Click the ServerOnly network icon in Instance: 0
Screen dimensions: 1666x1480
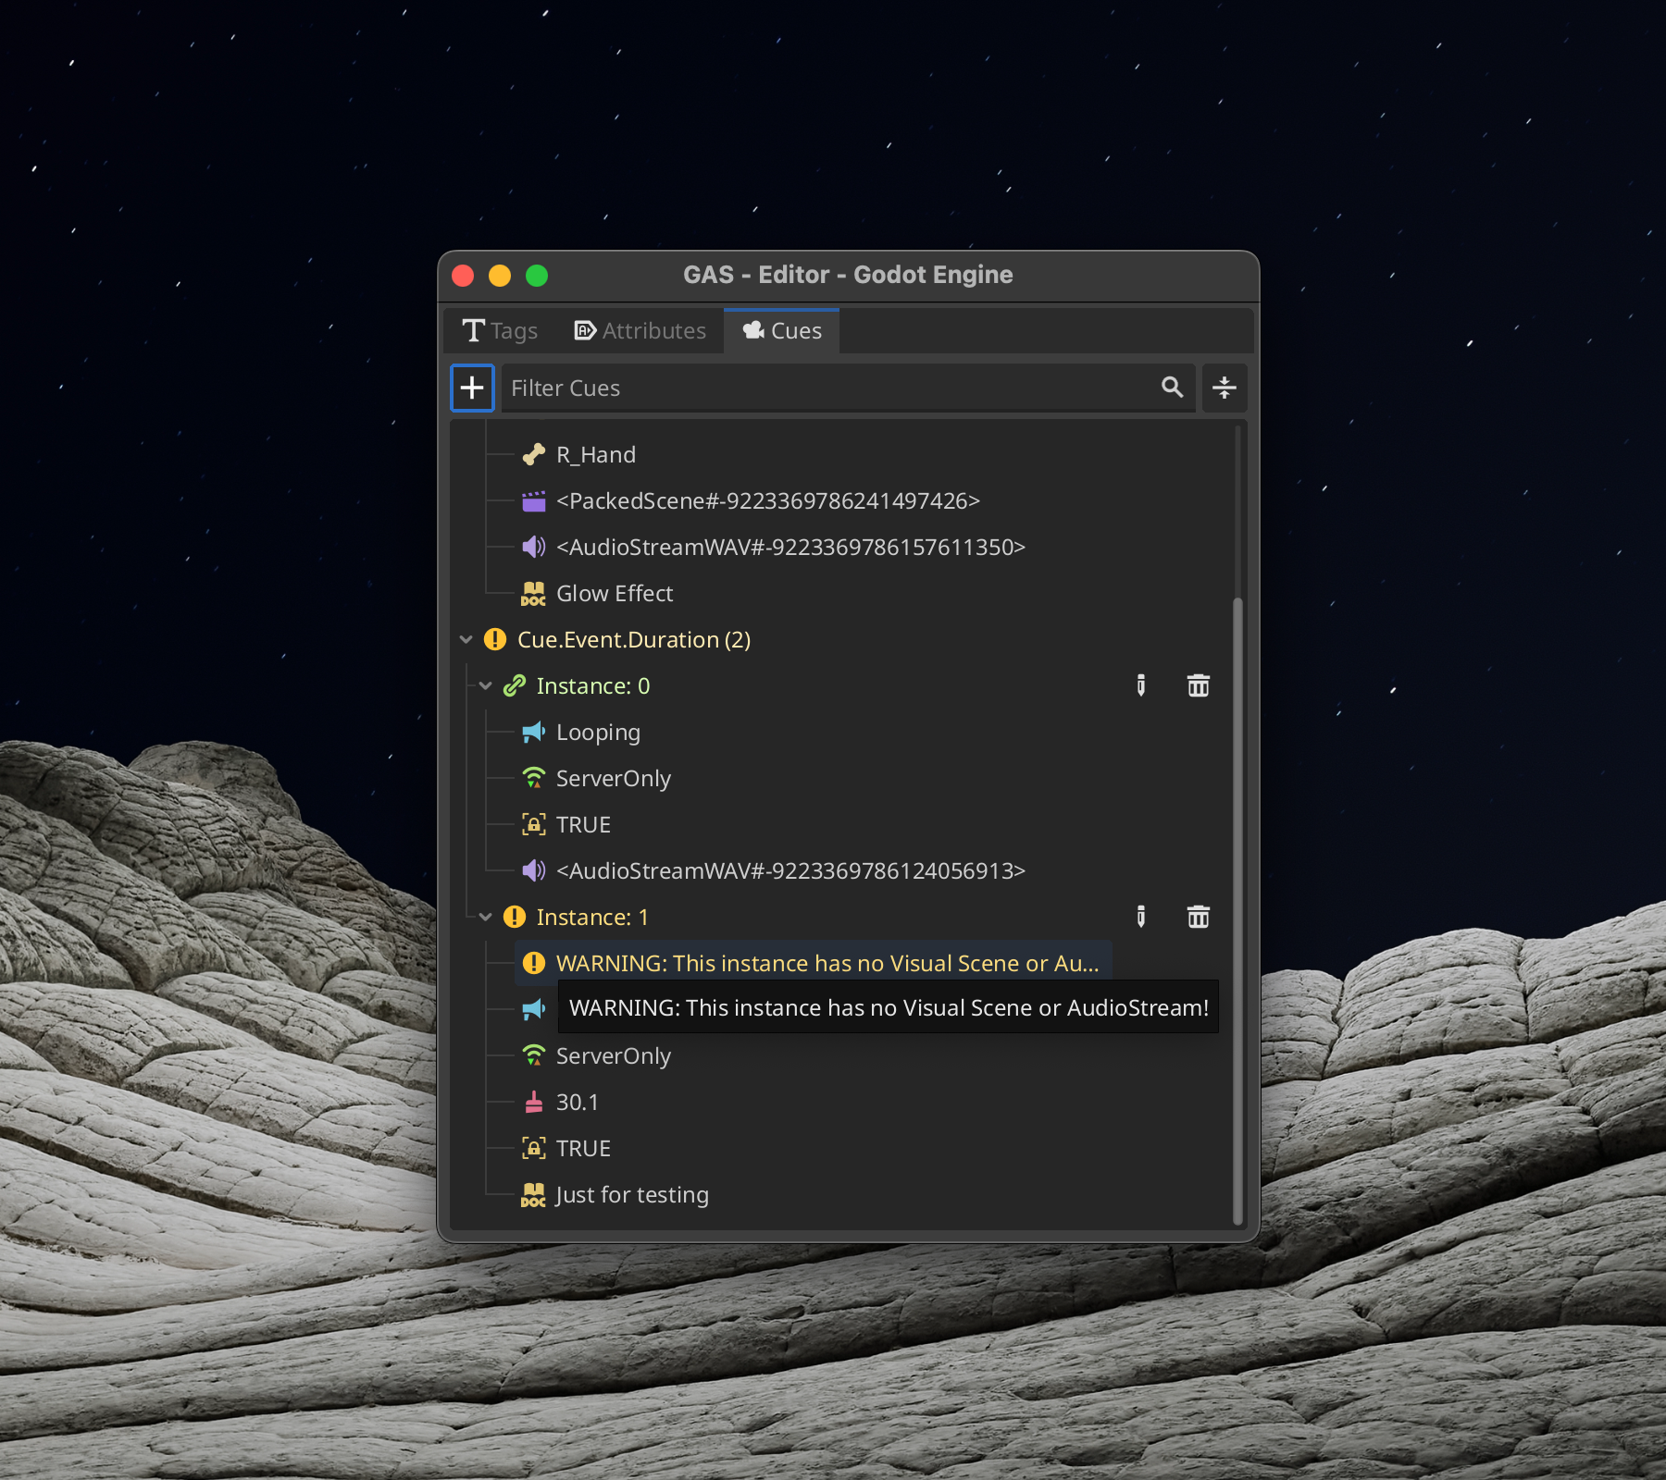(x=534, y=778)
